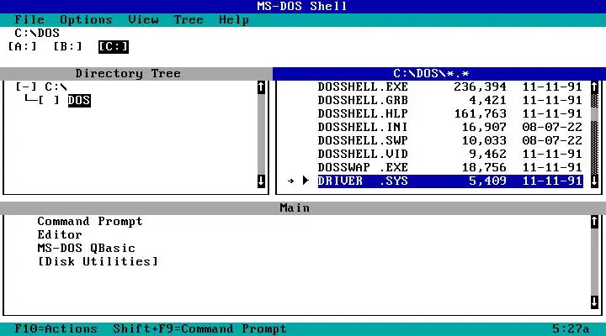Open the [Disk Utilities] group
Viewport: 606px width, 336px height.
(98, 261)
